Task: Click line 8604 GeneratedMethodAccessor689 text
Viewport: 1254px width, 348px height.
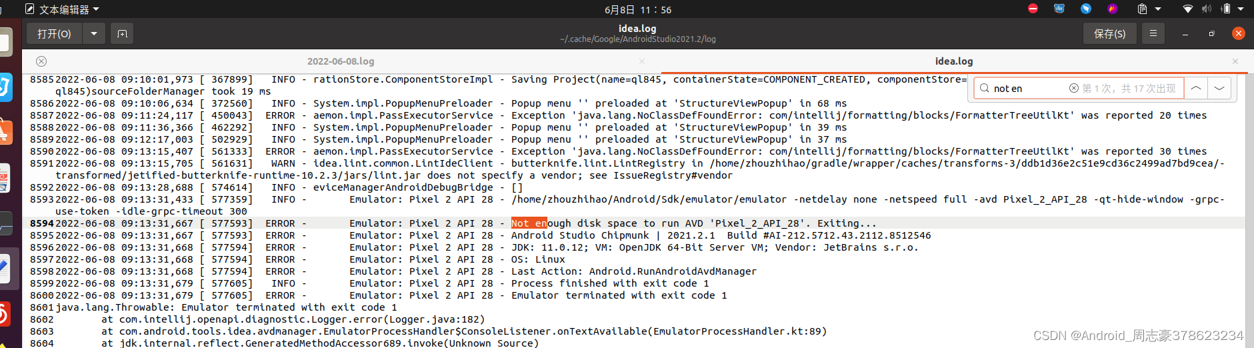Action: click(320, 343)
